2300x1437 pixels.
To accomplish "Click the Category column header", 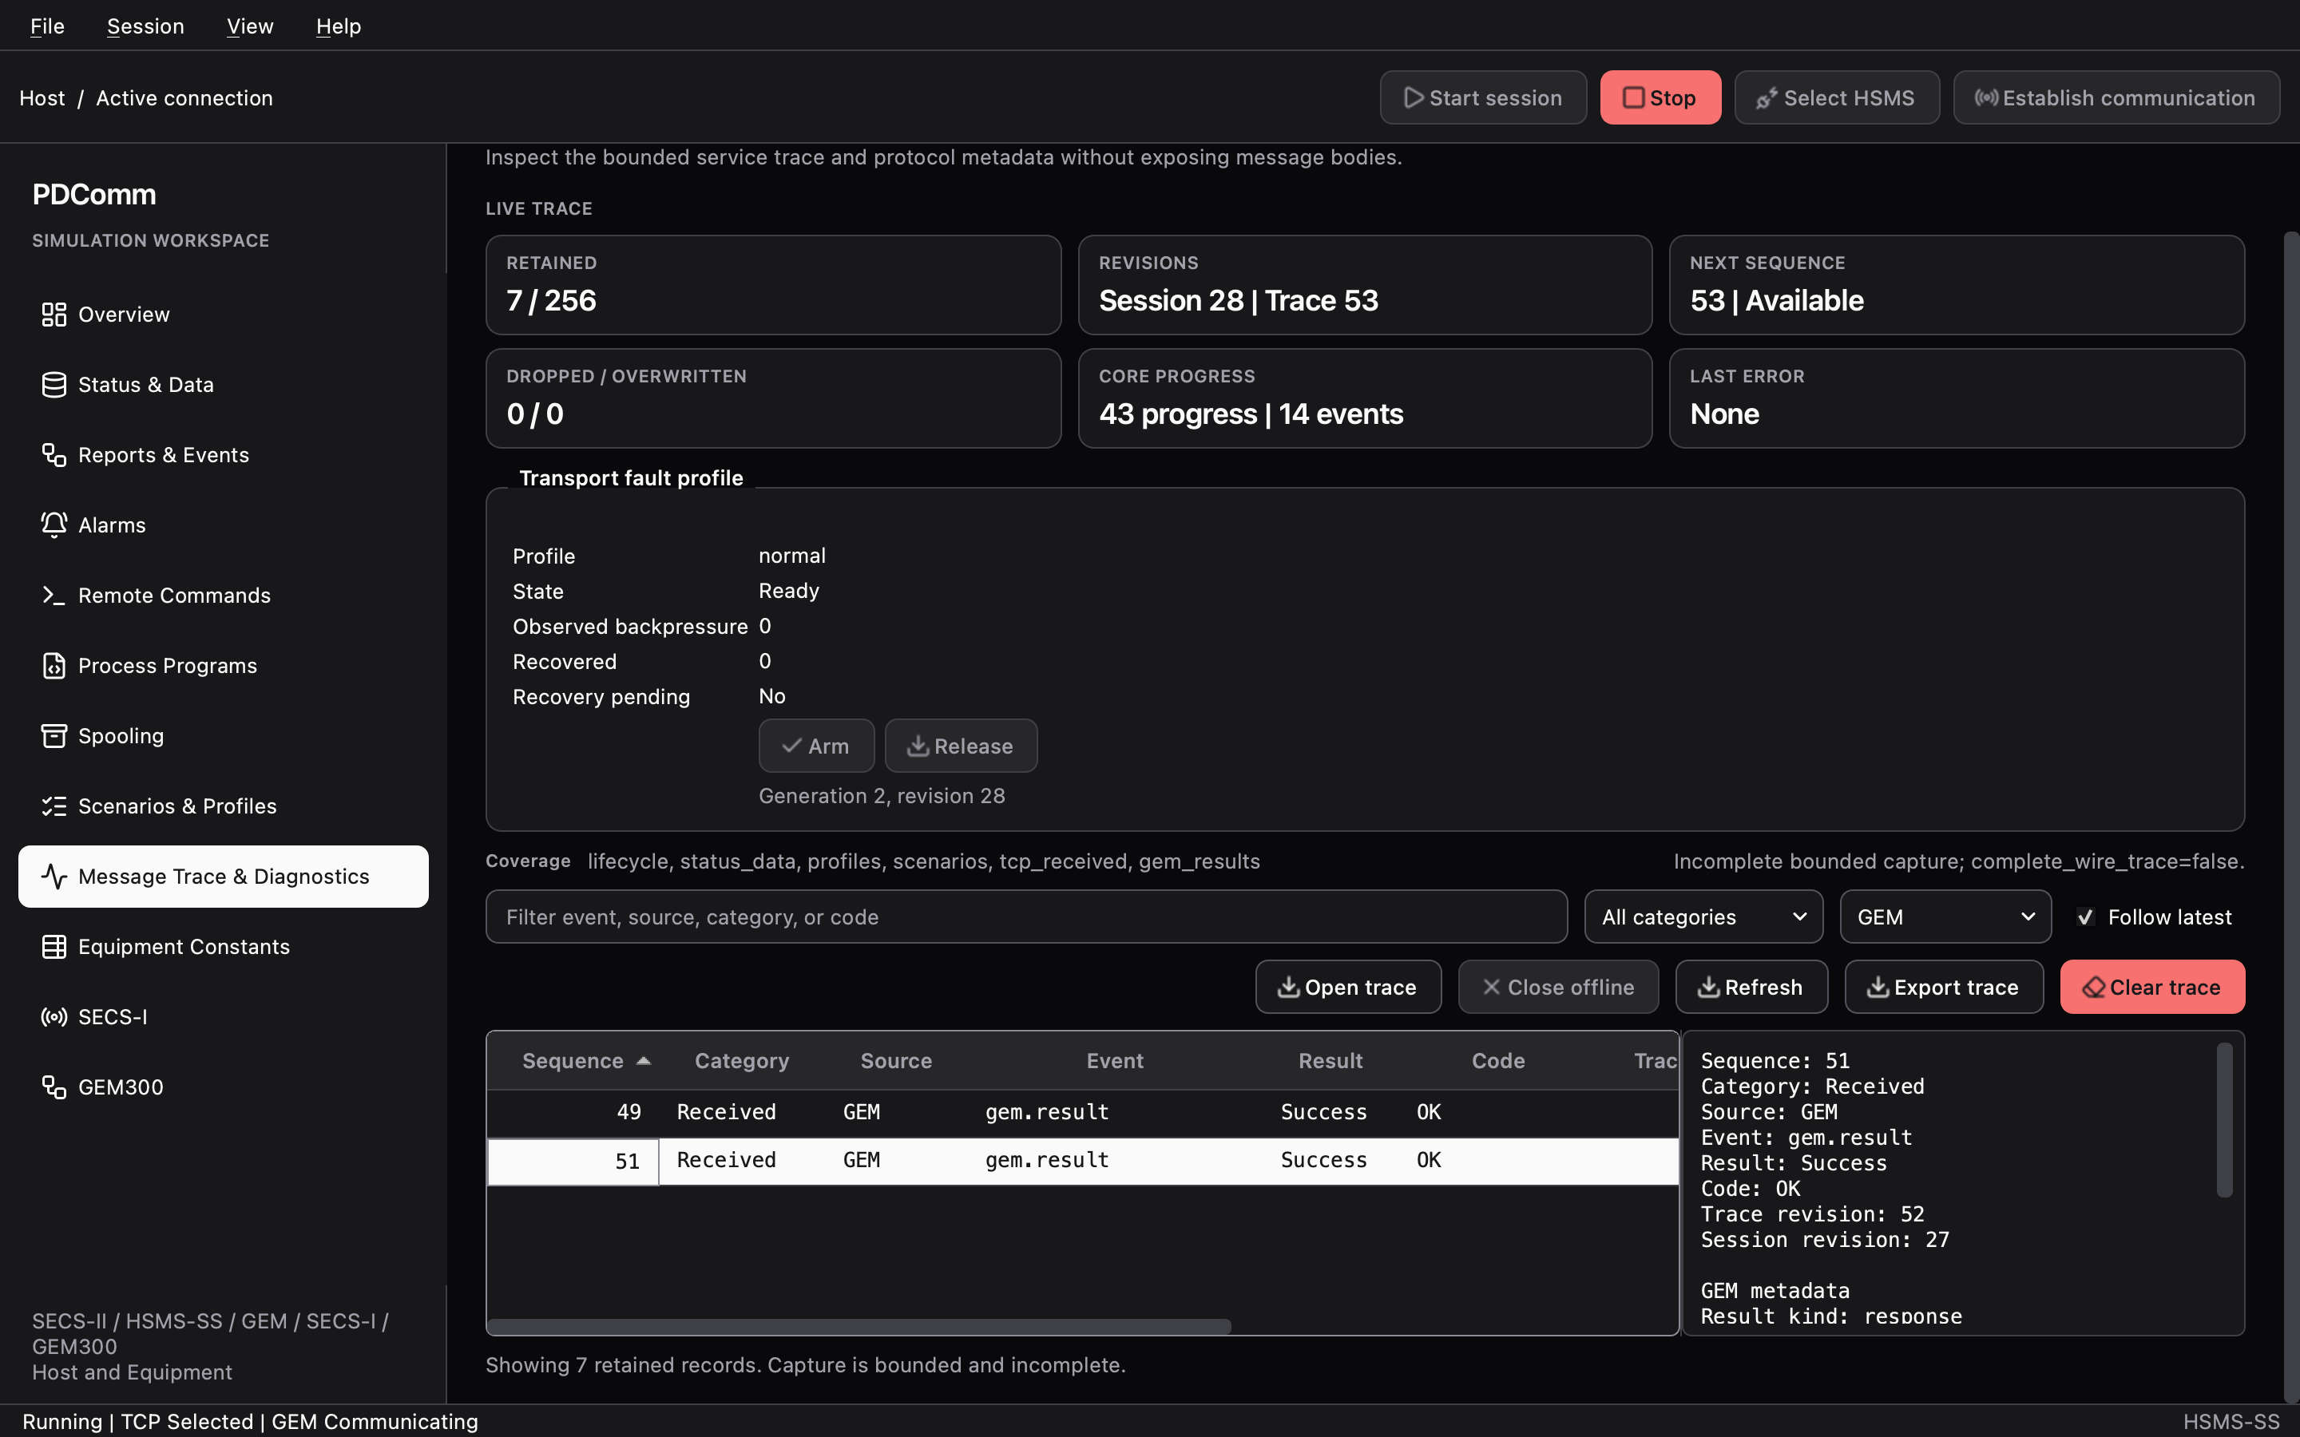I will coord(741,1061).
